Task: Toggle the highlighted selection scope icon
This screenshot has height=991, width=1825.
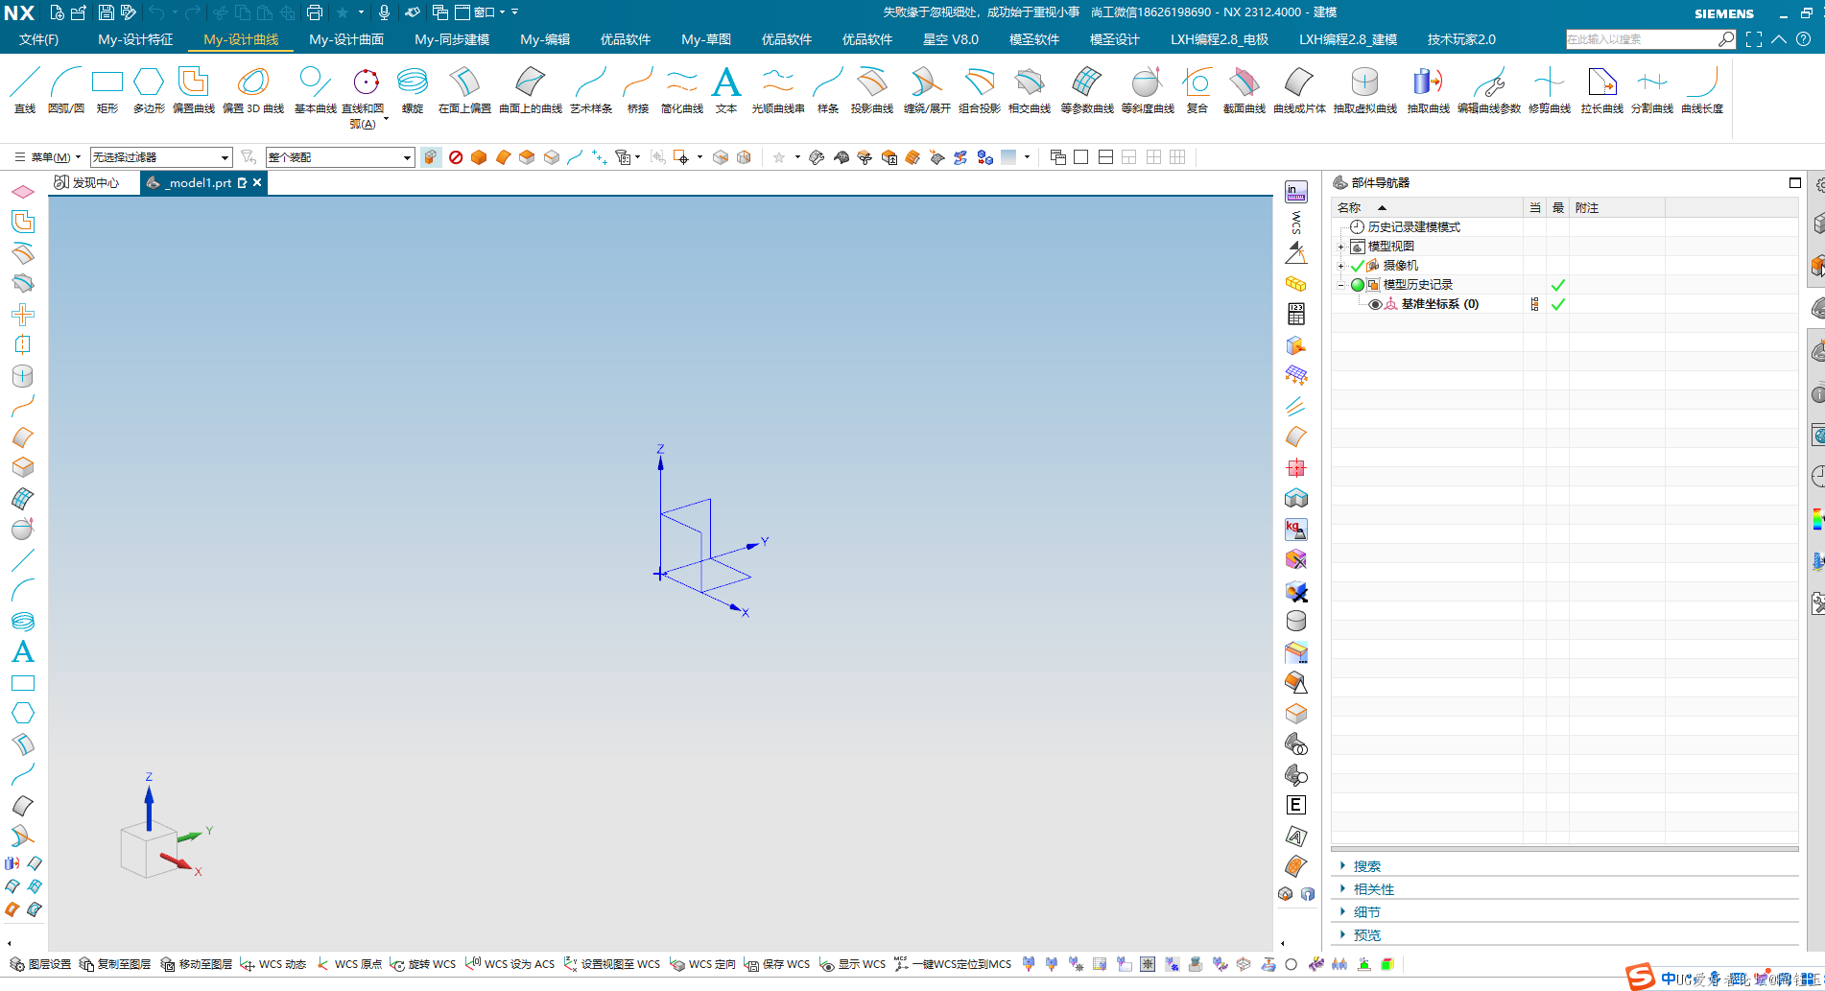Action: [x=431, y=157]
